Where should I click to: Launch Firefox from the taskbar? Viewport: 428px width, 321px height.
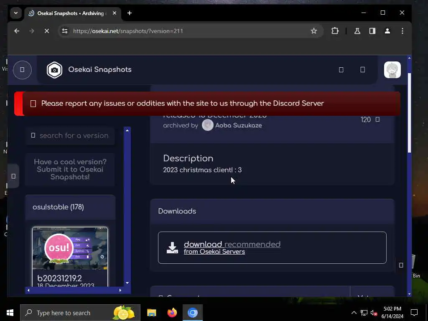point(172,313)
